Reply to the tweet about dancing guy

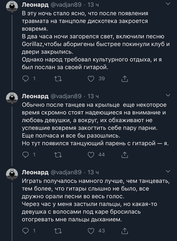click(x=26, y=155)
